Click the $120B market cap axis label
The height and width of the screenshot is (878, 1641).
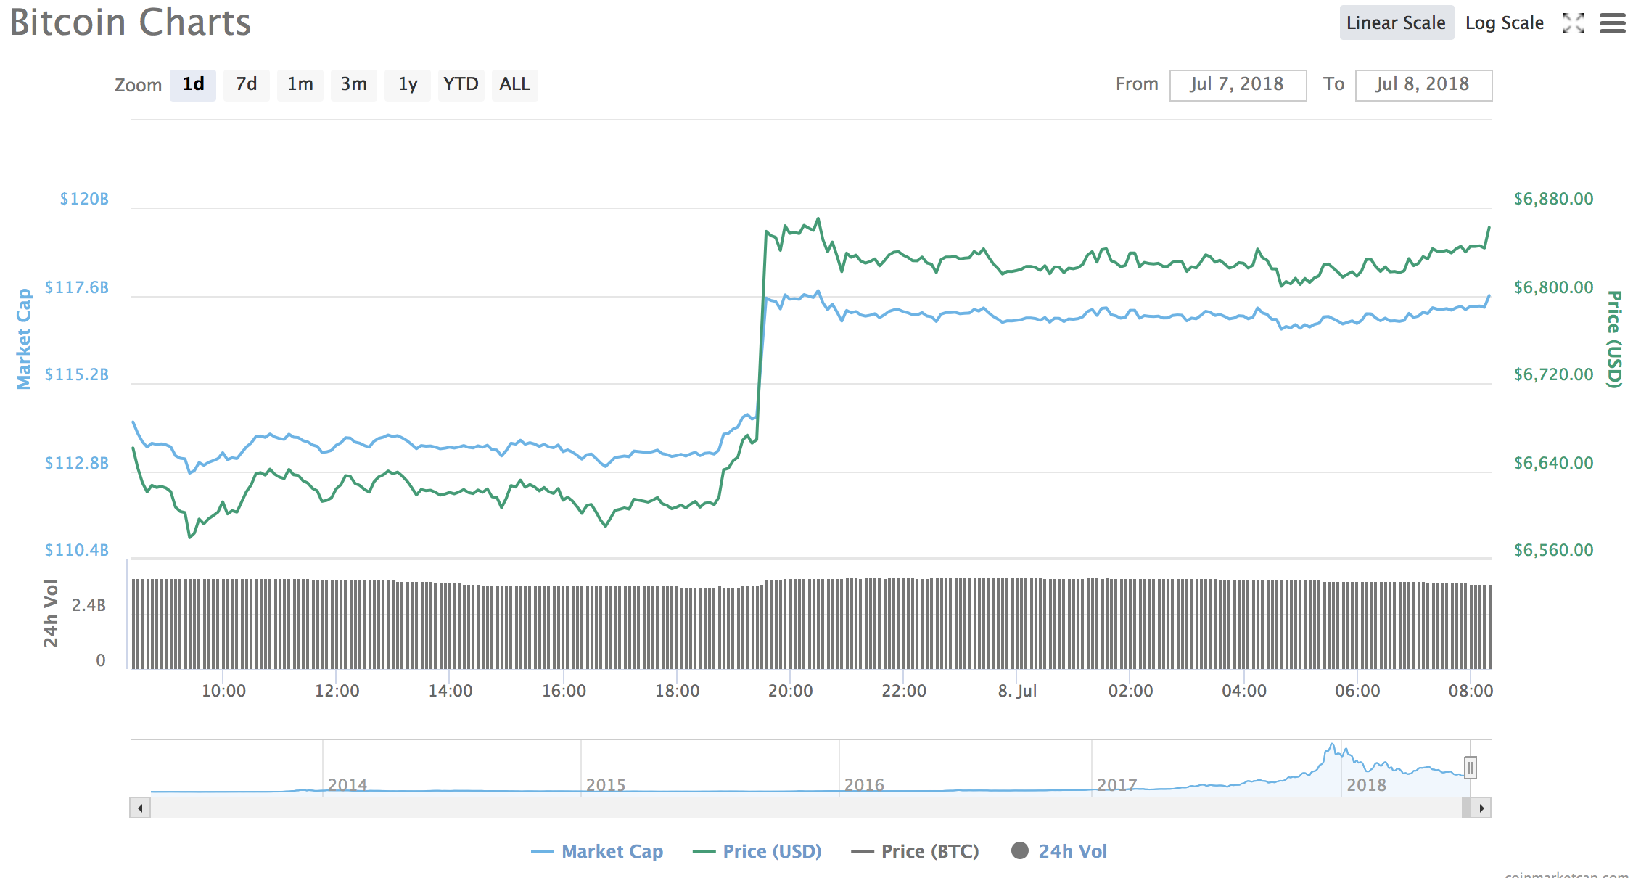[84, 199]
